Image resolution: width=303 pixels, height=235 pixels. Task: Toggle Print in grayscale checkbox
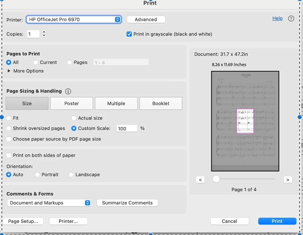(x=129, y=34)
